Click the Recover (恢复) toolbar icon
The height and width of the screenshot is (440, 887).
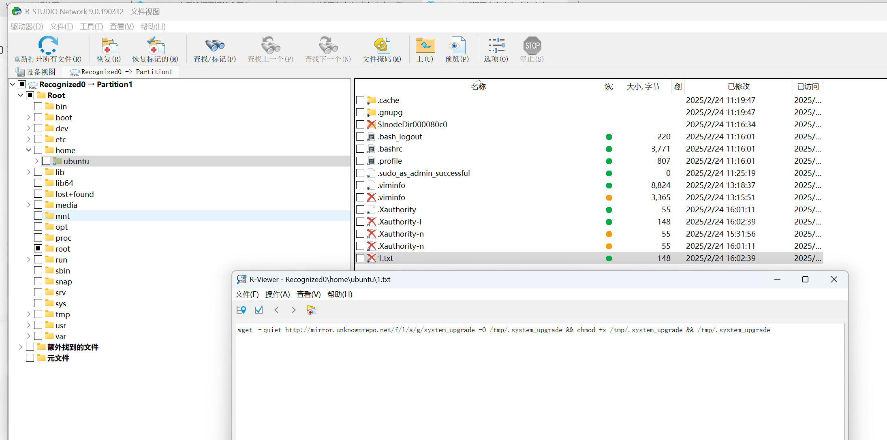click(109, 46)
